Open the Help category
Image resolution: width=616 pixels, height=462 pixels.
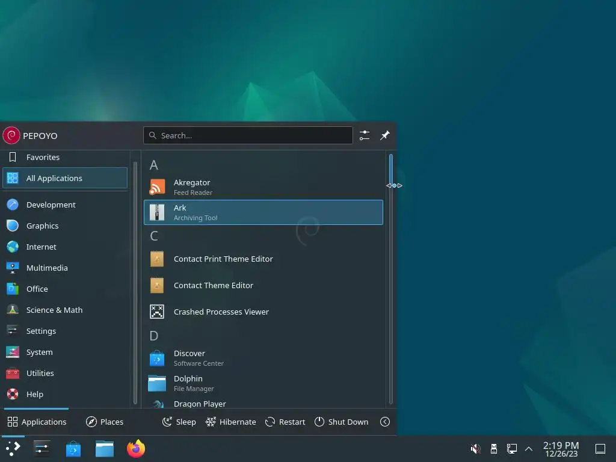coord(65,394)
